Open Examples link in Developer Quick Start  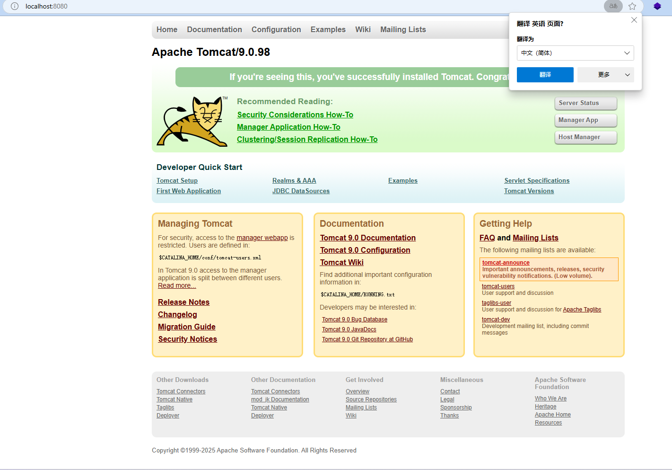403,180
